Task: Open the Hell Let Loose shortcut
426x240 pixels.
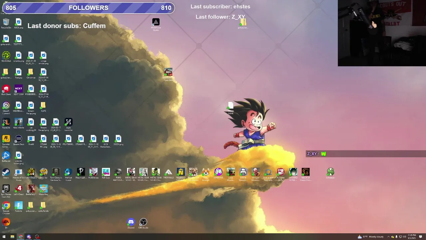Action: click(x=68, y=175)
